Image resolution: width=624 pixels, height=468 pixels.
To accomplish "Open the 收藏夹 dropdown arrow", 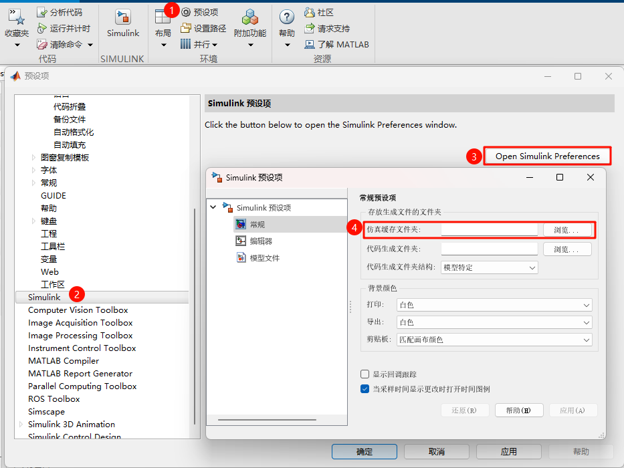I will tap(17, 45).
